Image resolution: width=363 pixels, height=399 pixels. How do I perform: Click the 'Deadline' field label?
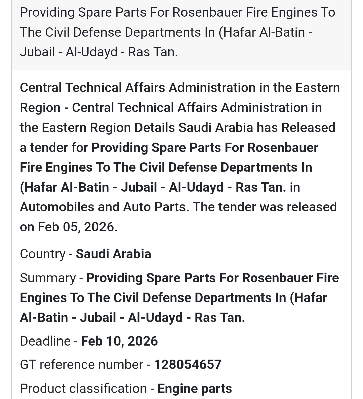click(x=45, y=341)
